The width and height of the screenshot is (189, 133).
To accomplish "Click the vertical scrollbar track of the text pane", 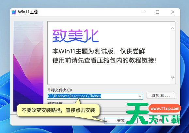I will point(172,53).
